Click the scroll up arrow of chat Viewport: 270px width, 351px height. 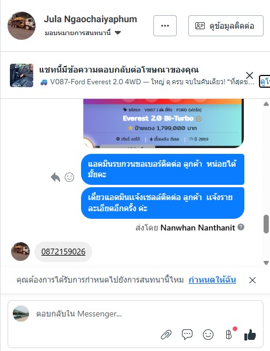point(266,104)
